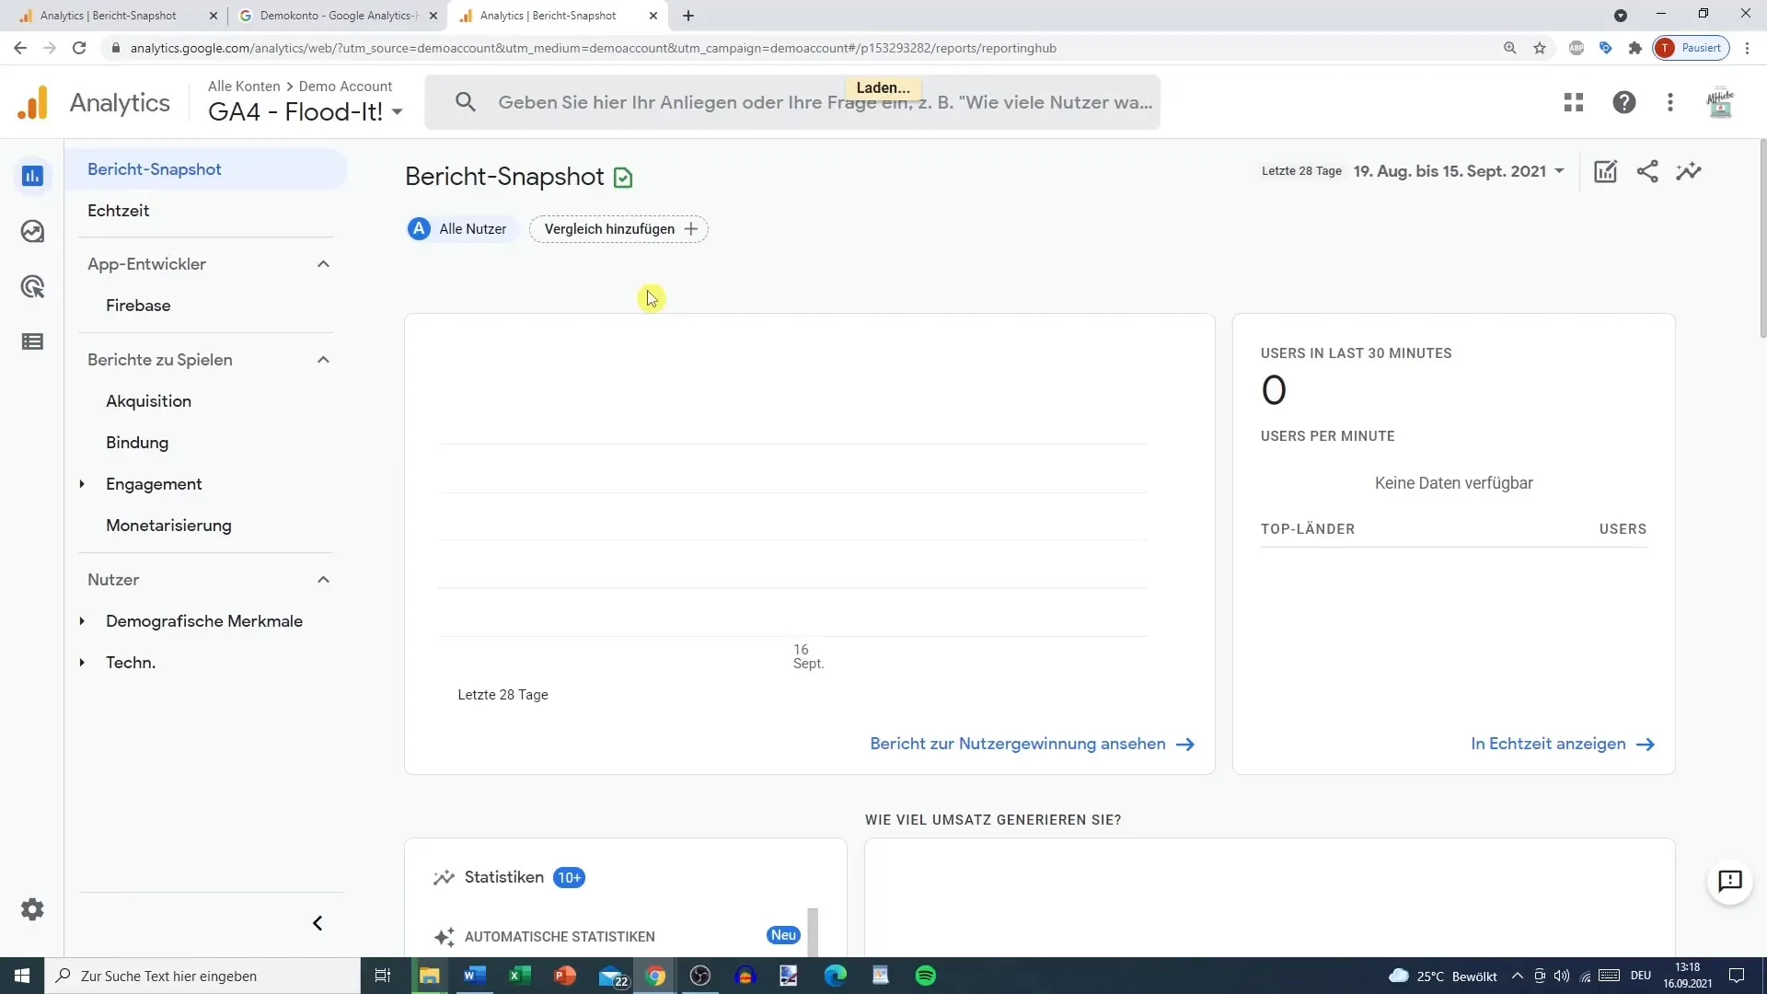The width and height of the screenshot is (1767, 994).
Task: Collapse the App-Entwickler section
Action: (x=323, y=264)
